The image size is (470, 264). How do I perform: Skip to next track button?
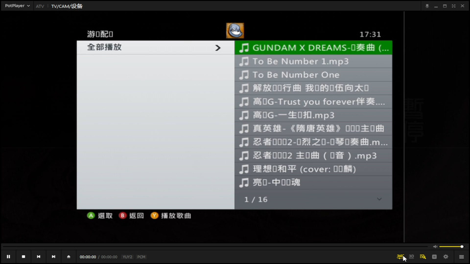coord(53,257)
